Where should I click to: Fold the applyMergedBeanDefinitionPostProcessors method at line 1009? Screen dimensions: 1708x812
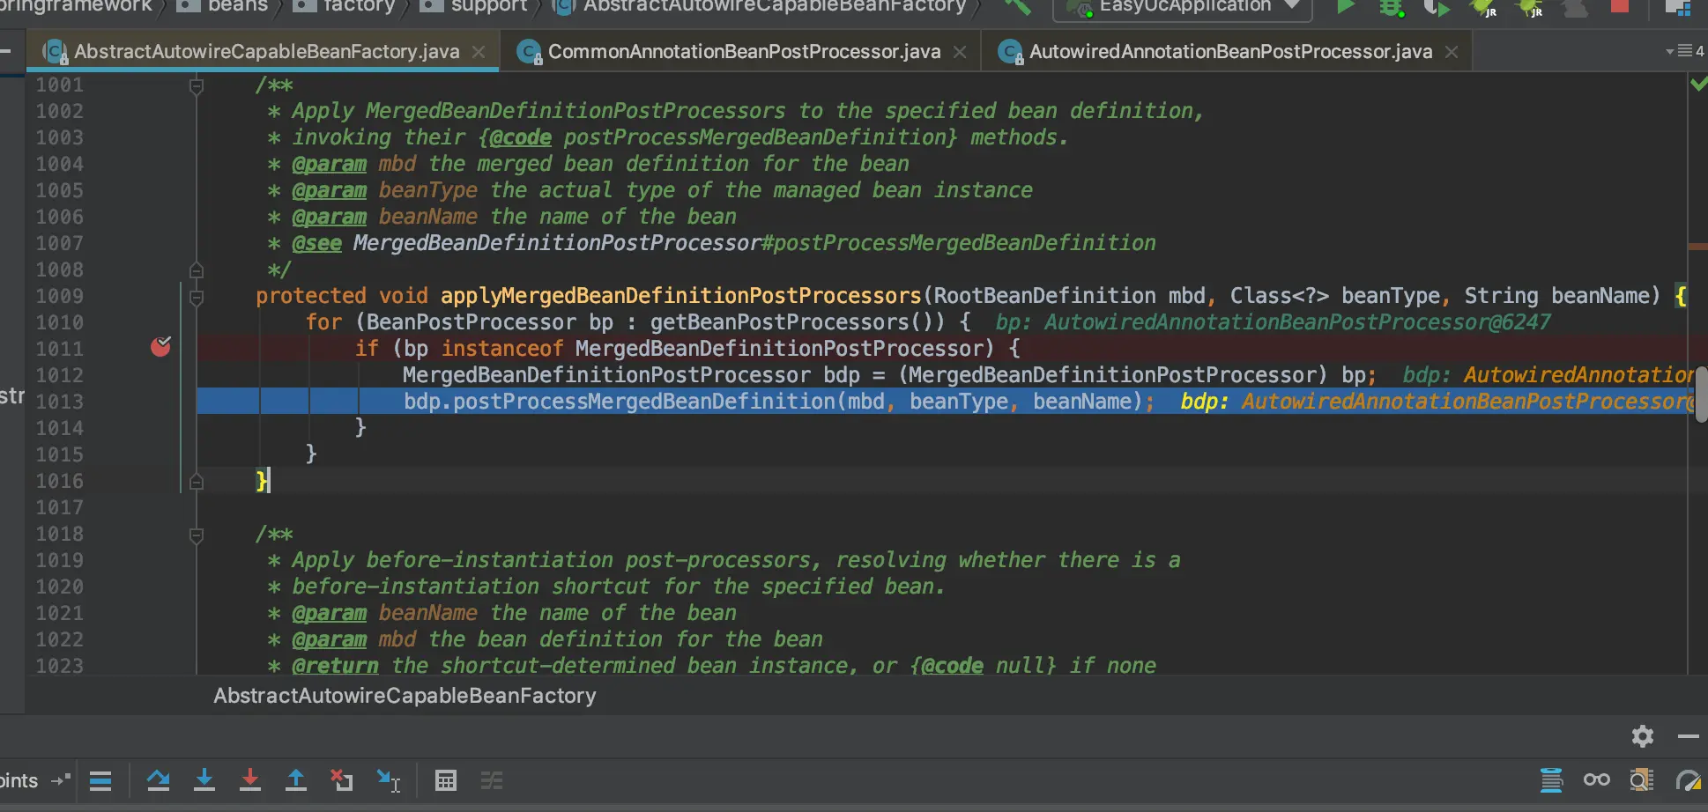point(197,297)
